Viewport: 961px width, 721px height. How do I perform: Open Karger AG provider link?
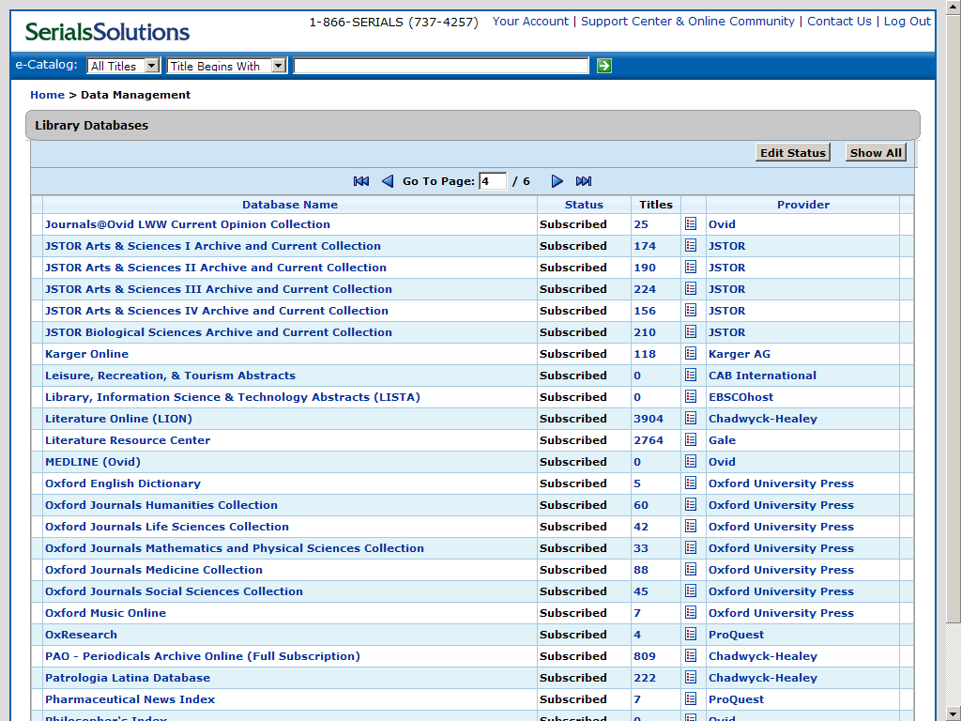click(740, 354)
